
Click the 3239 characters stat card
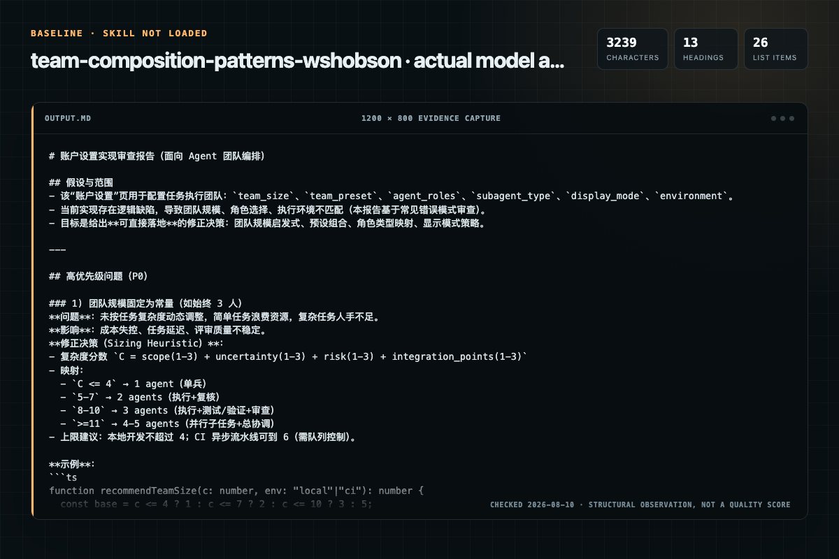click(633, 49)
